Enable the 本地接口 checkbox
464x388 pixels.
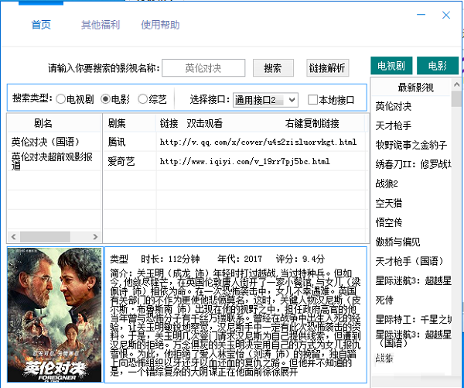(x=312, y=99)
